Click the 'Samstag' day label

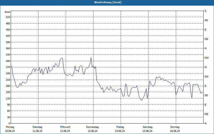click(x=148, y=127)
